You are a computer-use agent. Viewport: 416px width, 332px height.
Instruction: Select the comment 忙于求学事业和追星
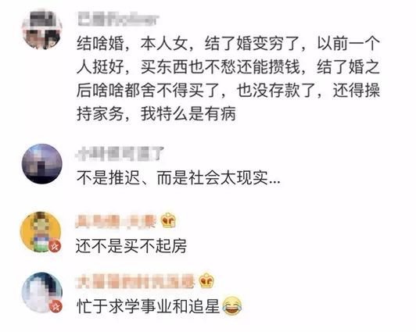point(160,306)
